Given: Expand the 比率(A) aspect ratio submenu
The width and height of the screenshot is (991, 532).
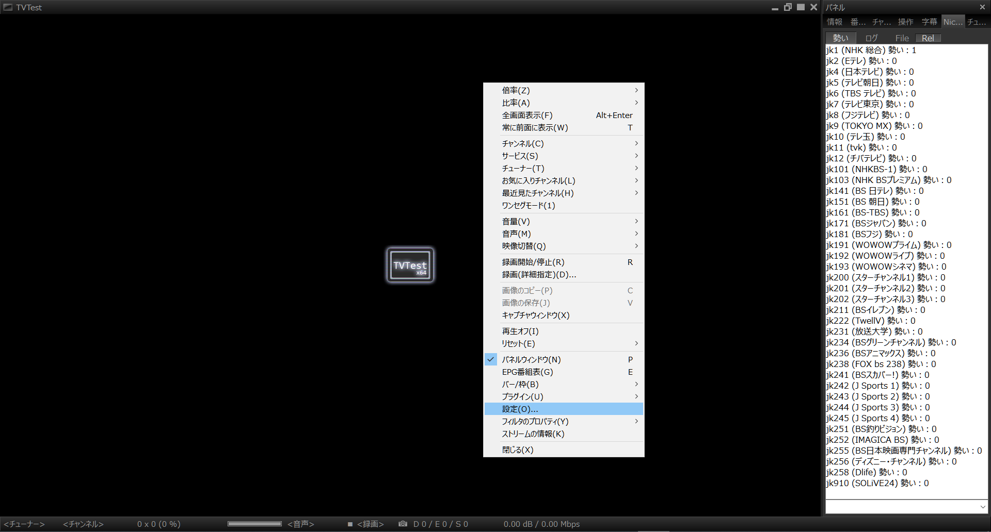Looking at the screenshot, I should click(x=564, y=103).
